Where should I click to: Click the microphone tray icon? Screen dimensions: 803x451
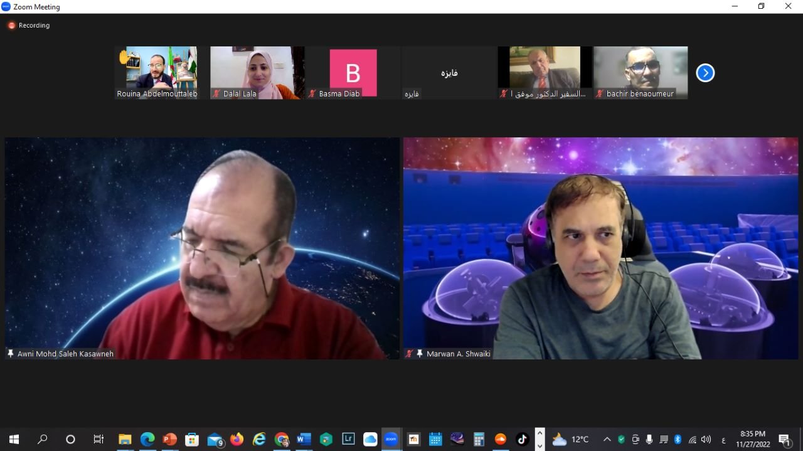649,439
